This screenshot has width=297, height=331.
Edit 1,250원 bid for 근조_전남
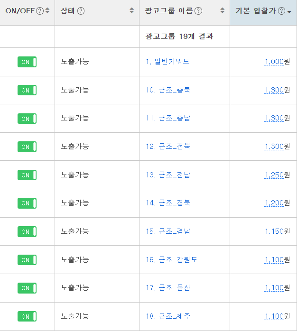point(277,175)
